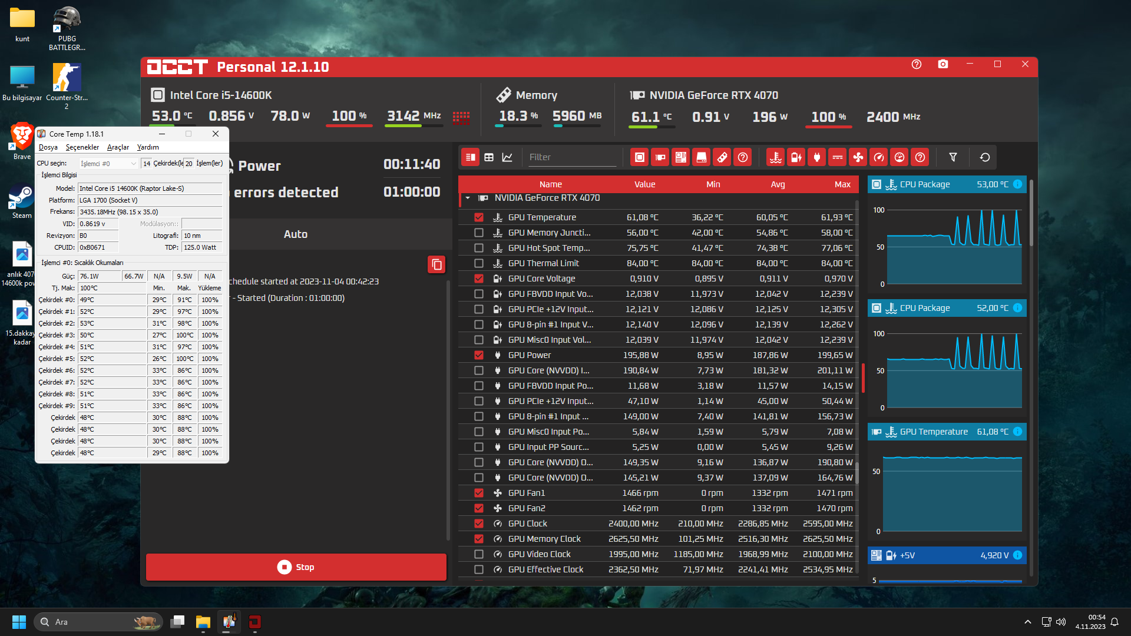Toggle the power plug sensor filter
Screen dimensions: 1131x636
coord(817,157)
